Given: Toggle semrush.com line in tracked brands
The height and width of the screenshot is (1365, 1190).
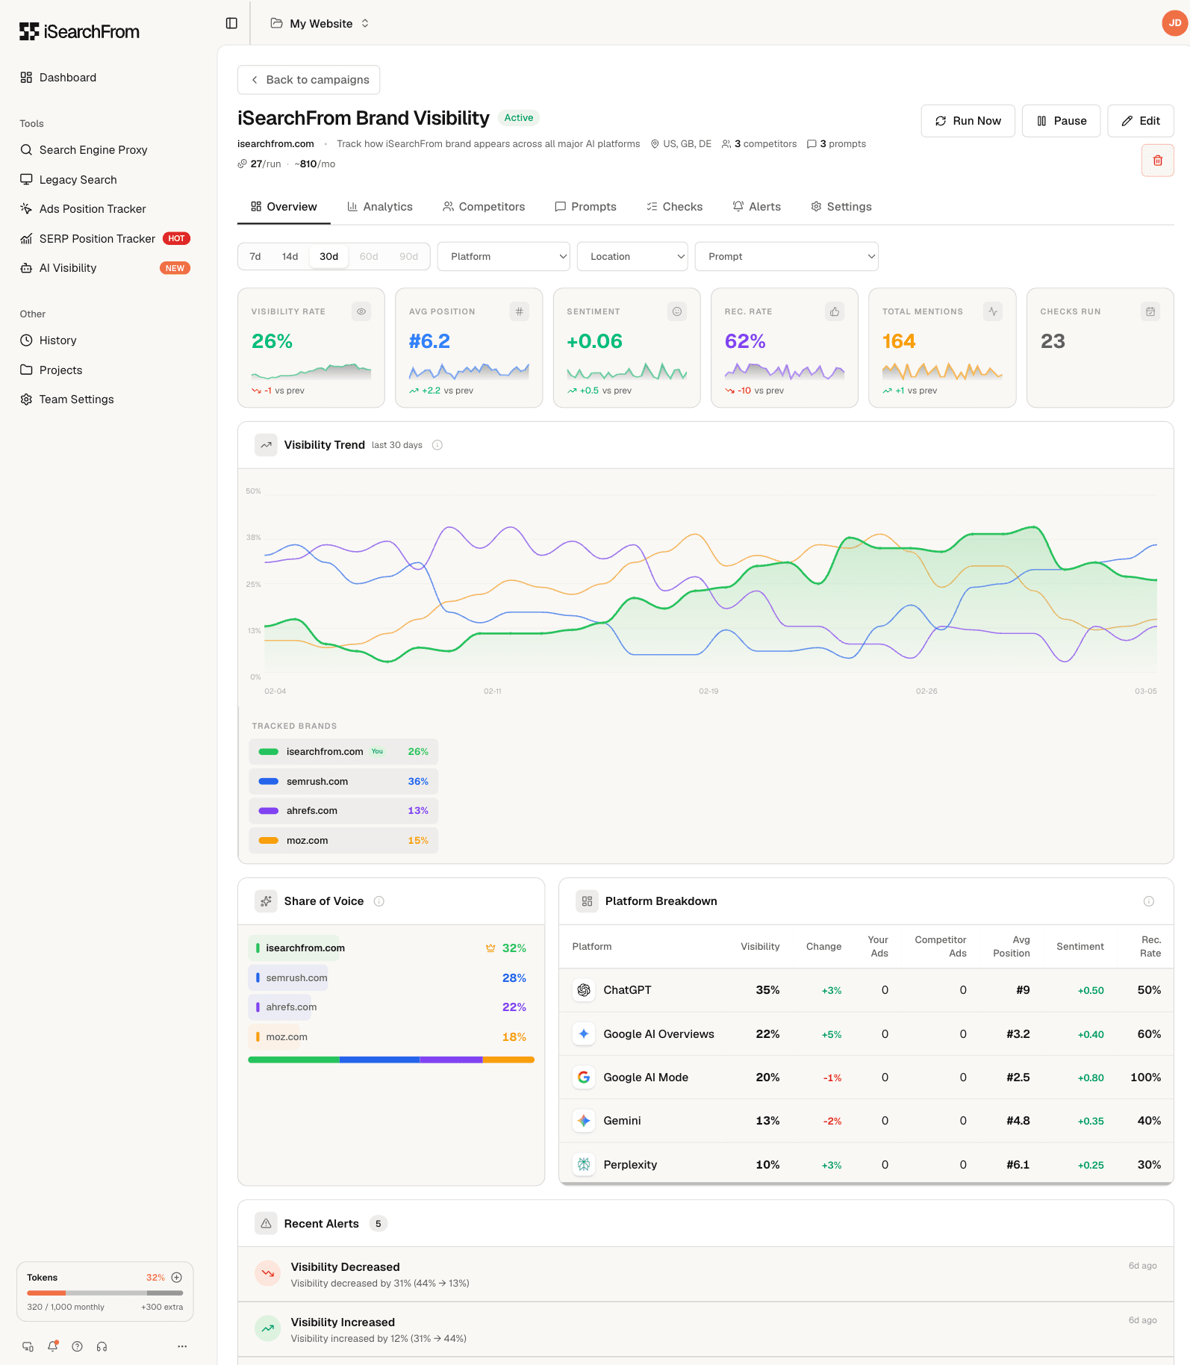Looking at the screenshot, I should pyautogui.click(x=343, y=782).
